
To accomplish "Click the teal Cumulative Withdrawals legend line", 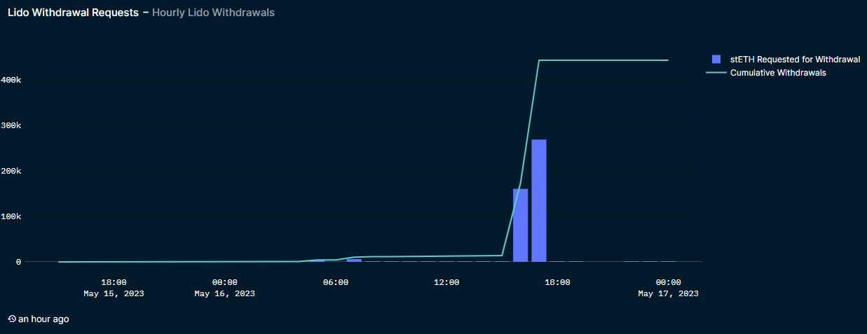I will point(716,73).
